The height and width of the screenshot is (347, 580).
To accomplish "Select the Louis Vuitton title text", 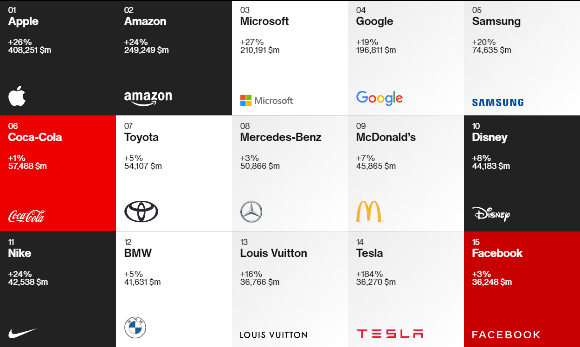I will [273, 253].
